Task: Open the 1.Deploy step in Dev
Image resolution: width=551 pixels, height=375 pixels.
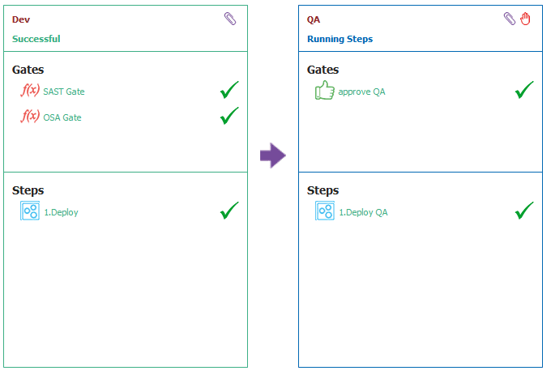Action: (61, 212)
